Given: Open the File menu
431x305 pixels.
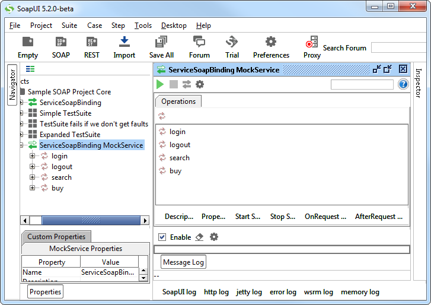Looking at the screenshot, I should (15, 26).
